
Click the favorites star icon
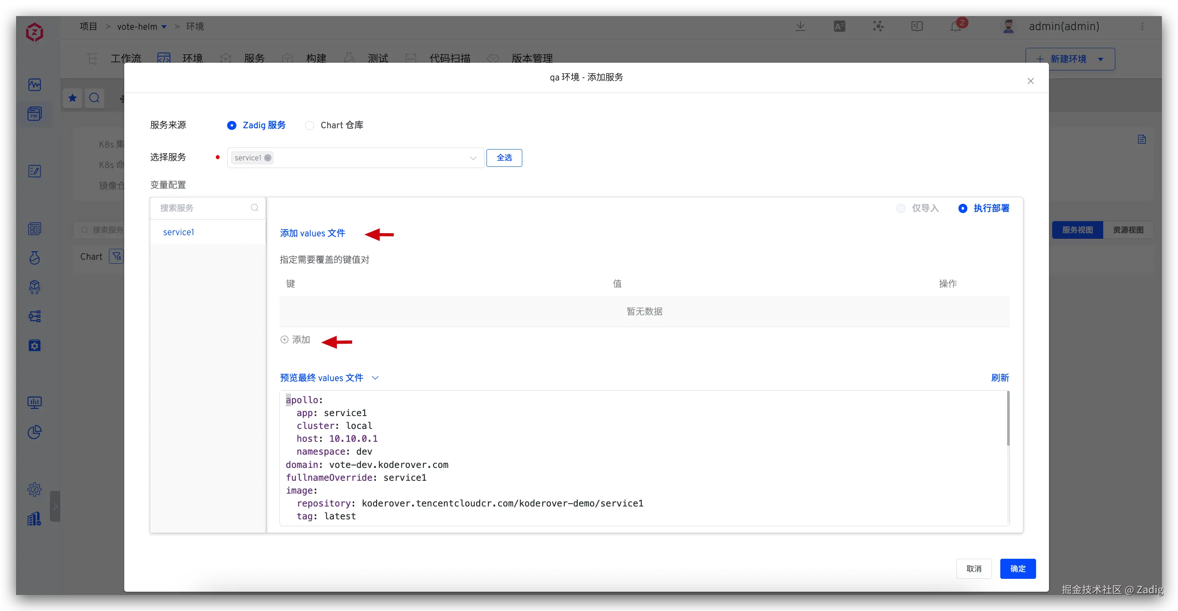tap(72, 98)
